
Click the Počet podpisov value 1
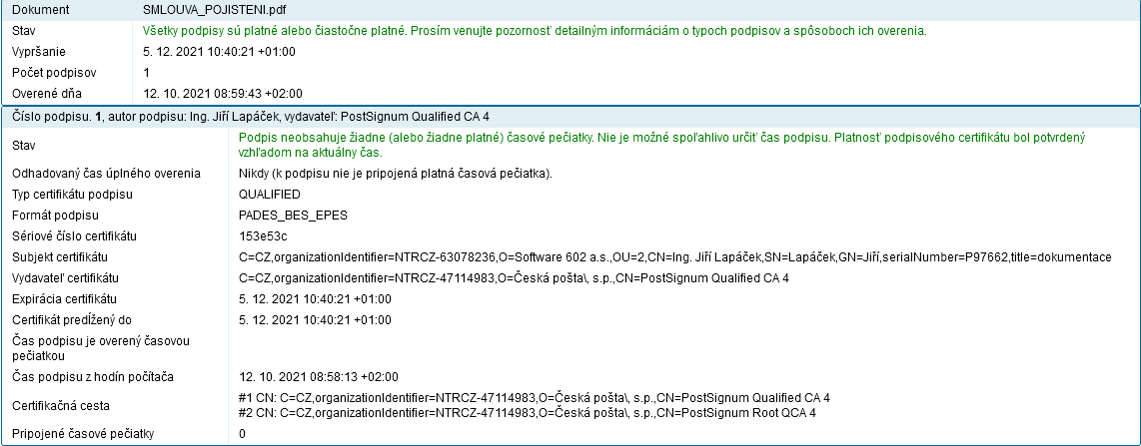(147, 73)
